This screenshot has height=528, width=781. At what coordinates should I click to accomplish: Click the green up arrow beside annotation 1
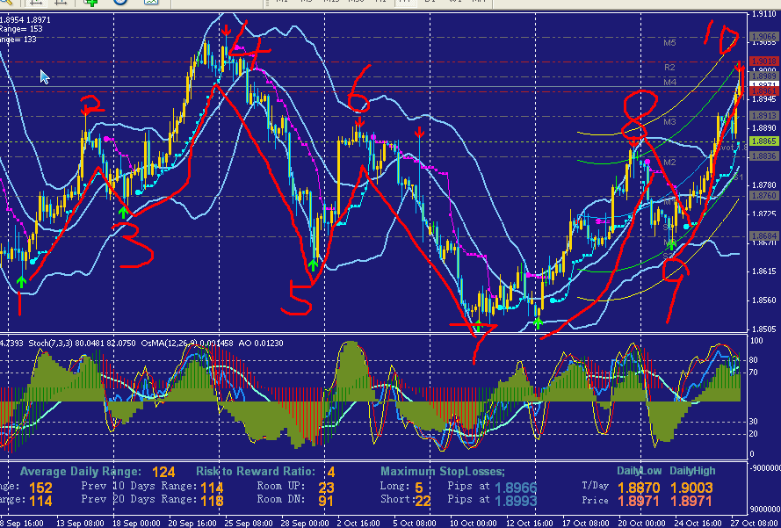pos(22,281)
